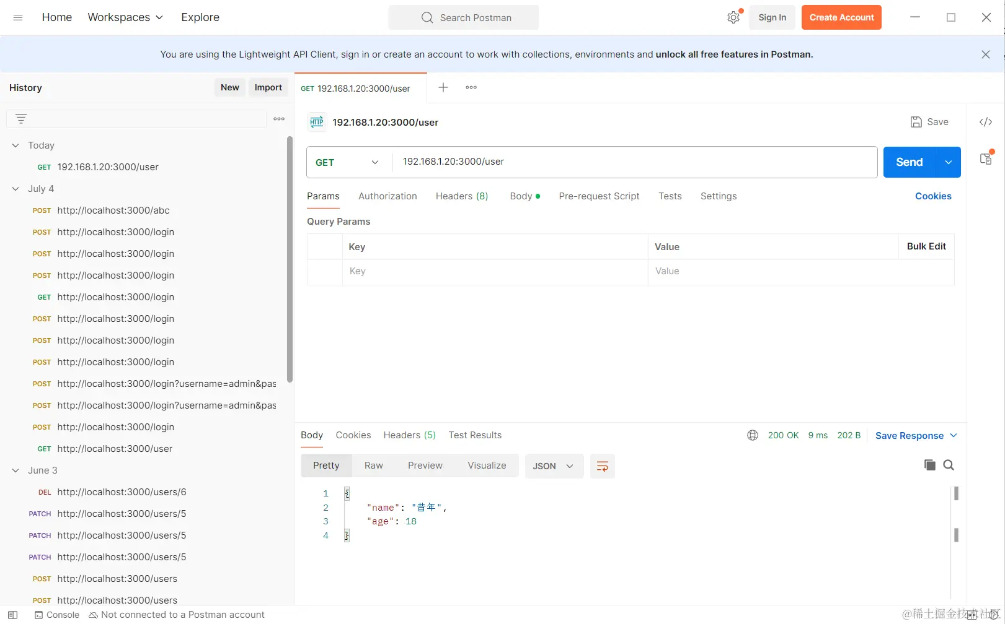Open the response Cookies tab
Viewport: 1005px width, 624px height.
pyautogui.click(x=353, y=435)
